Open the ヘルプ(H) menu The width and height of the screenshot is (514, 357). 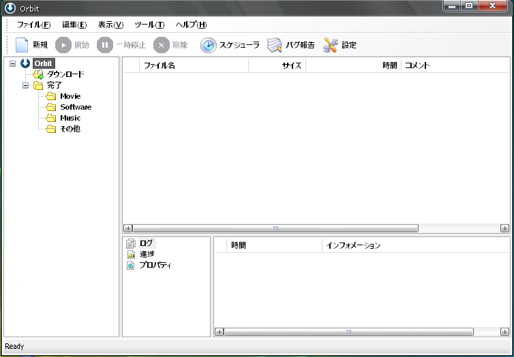click(191, 25)
